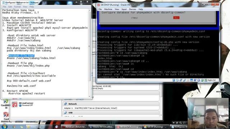
Task: Click the magnifier icon above the taskbar
Action: 180,123
